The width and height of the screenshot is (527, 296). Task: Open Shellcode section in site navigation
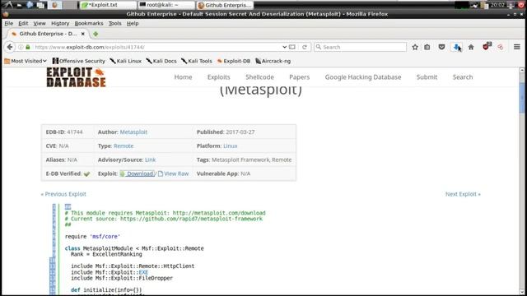pos(259,77)
